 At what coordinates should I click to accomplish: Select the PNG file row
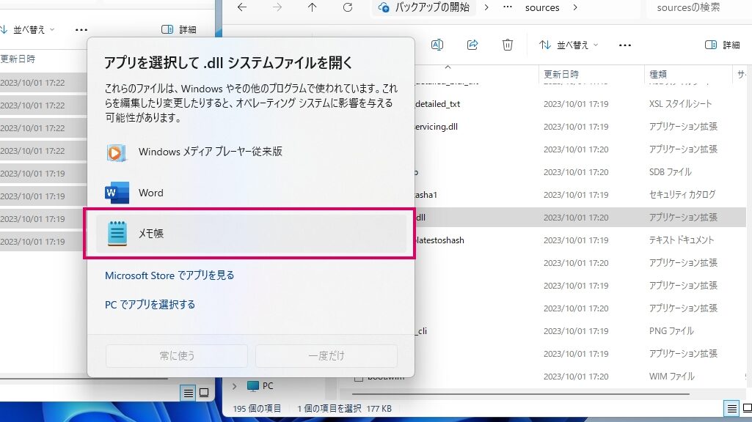point(580,331)
